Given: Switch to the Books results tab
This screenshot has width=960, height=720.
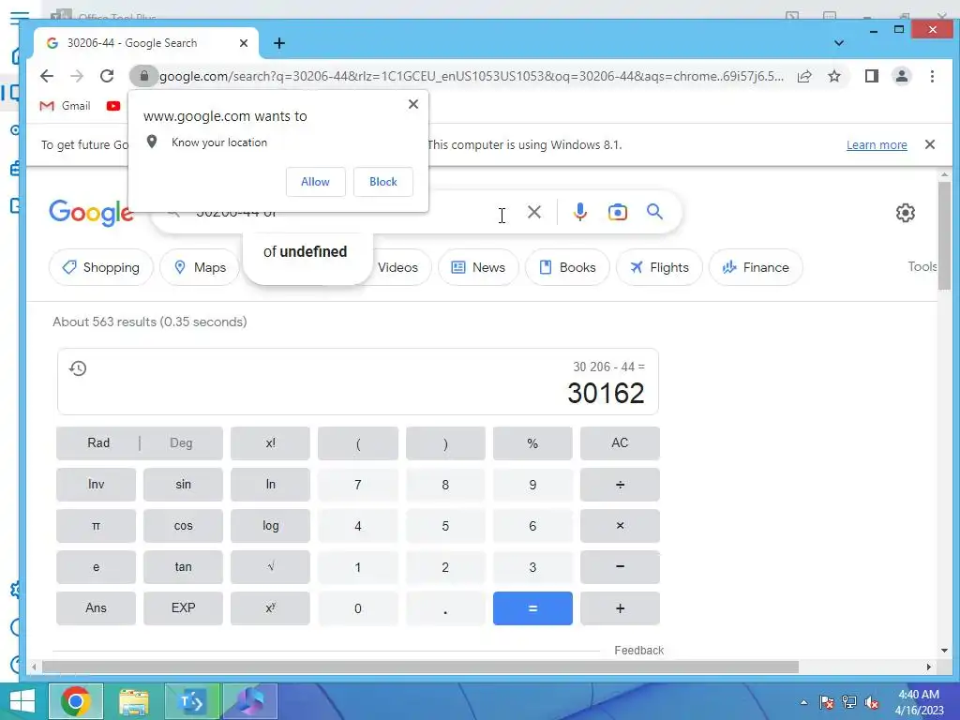Looking at the screenshot, I should pos(567,267).
